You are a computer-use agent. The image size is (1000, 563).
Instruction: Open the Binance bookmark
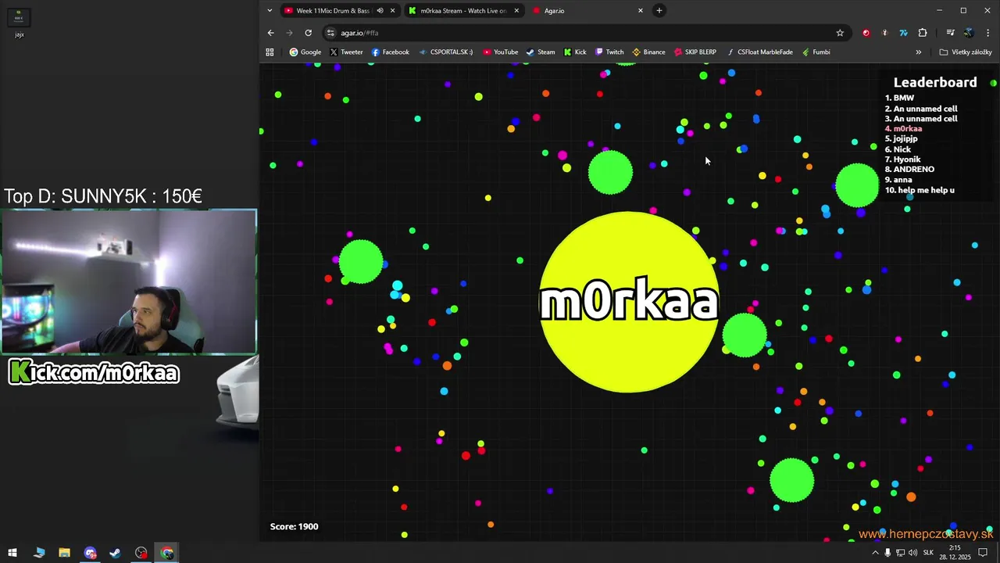point(648,52)
